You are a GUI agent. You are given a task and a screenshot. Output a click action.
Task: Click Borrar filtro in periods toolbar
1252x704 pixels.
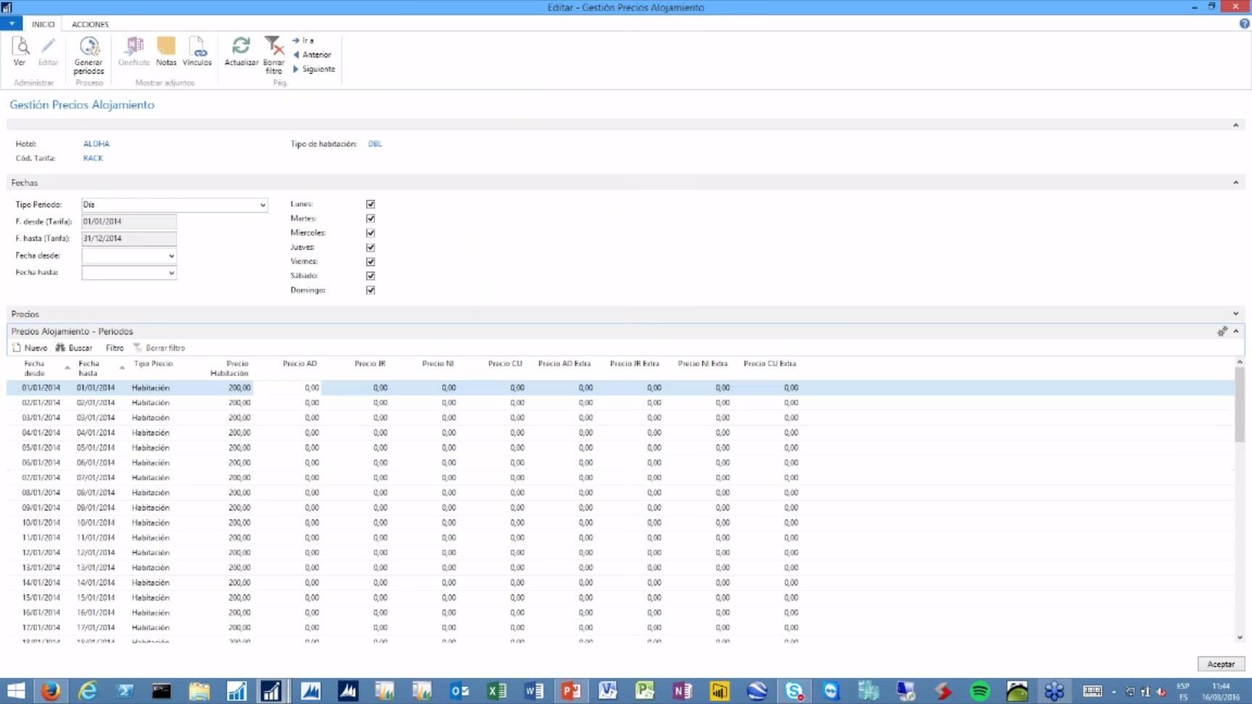coord(159,348)
